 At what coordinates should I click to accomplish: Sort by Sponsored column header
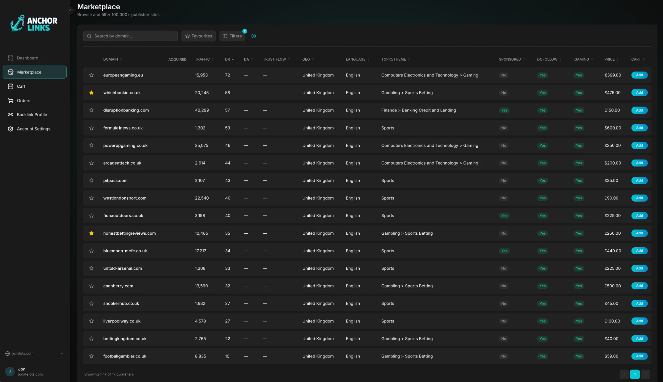tap(512, 60)
